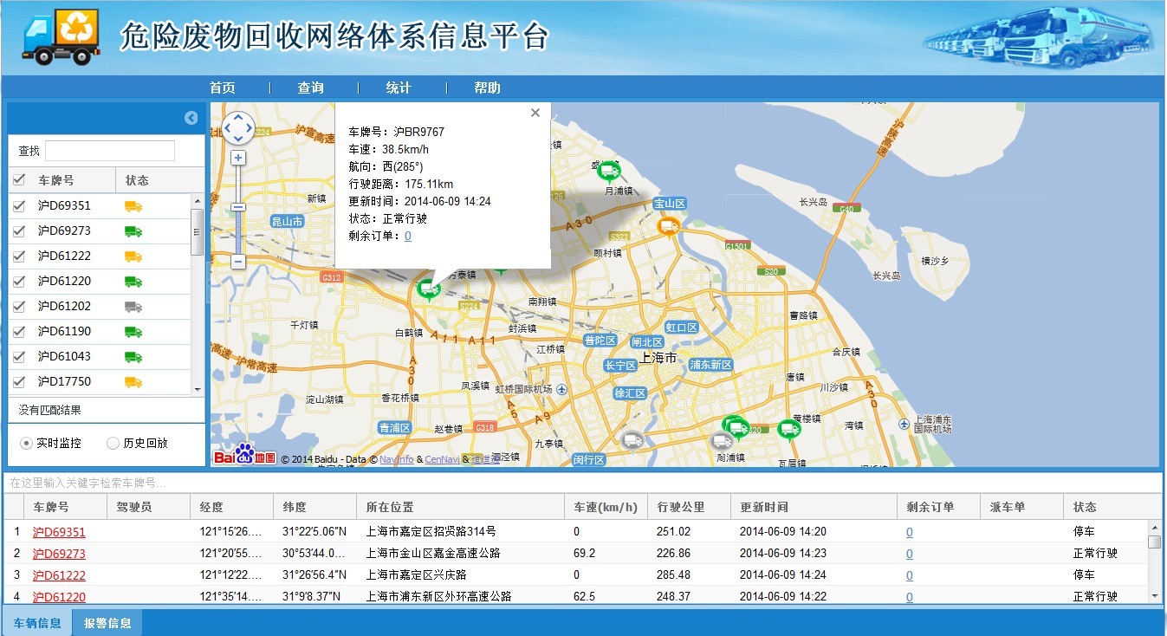Open the 沪D69273 link in the table
The height and width of the screenshot is (636, 1167).
point(59,554)
